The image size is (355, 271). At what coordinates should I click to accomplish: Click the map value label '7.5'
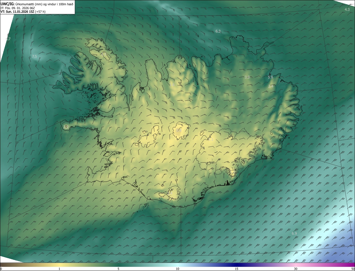[x=34, y=56]
